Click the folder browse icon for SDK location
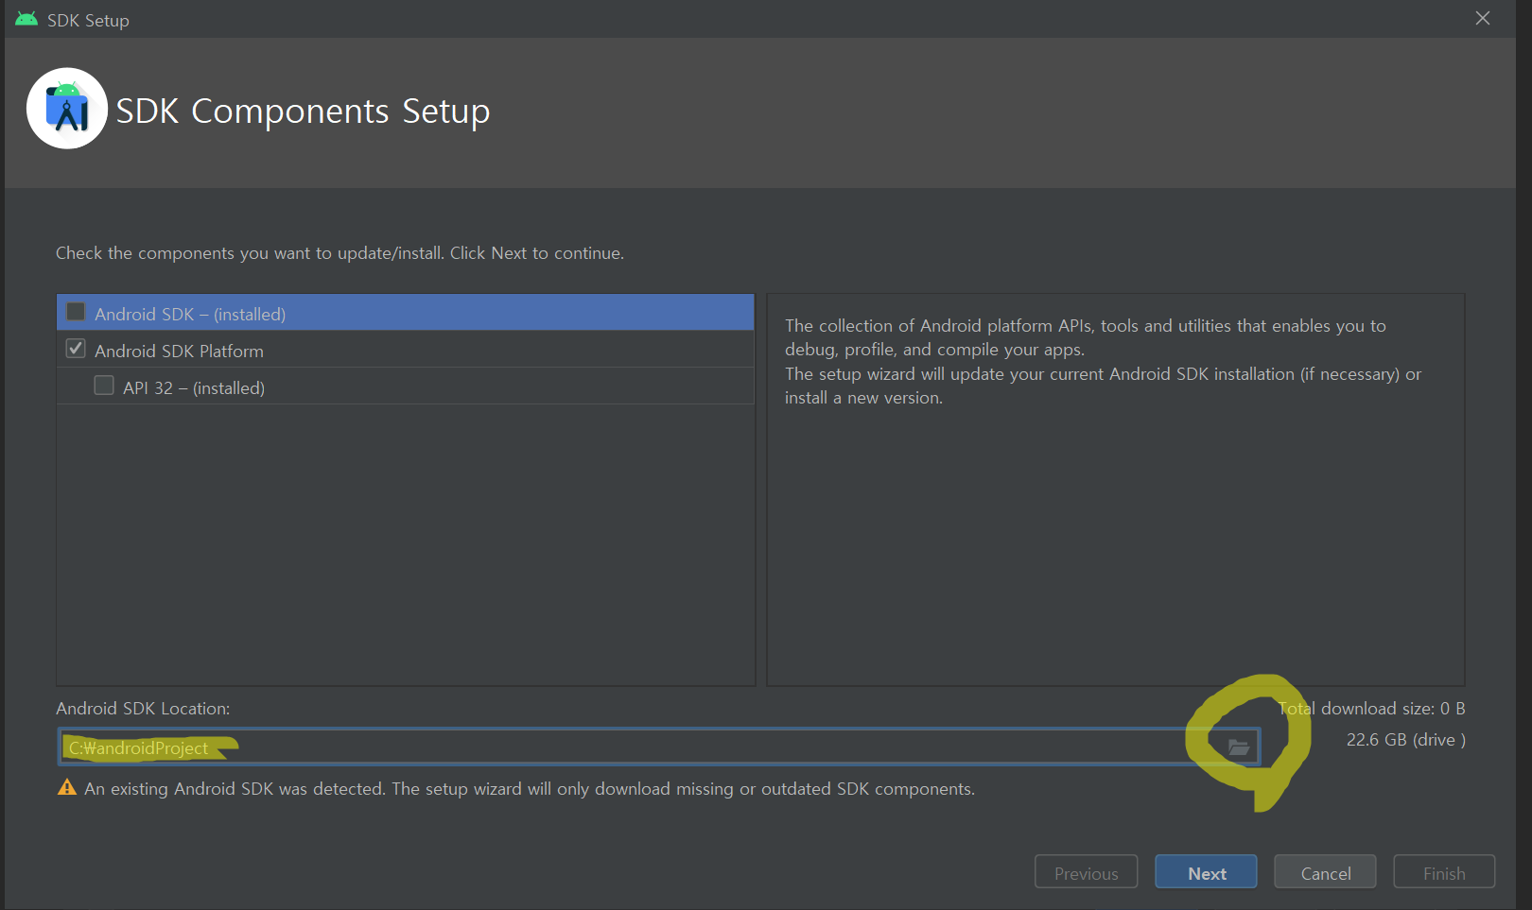 [x=1239, y=747]
